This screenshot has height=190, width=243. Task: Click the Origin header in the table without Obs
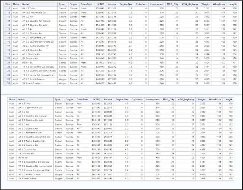pos(69,100)
